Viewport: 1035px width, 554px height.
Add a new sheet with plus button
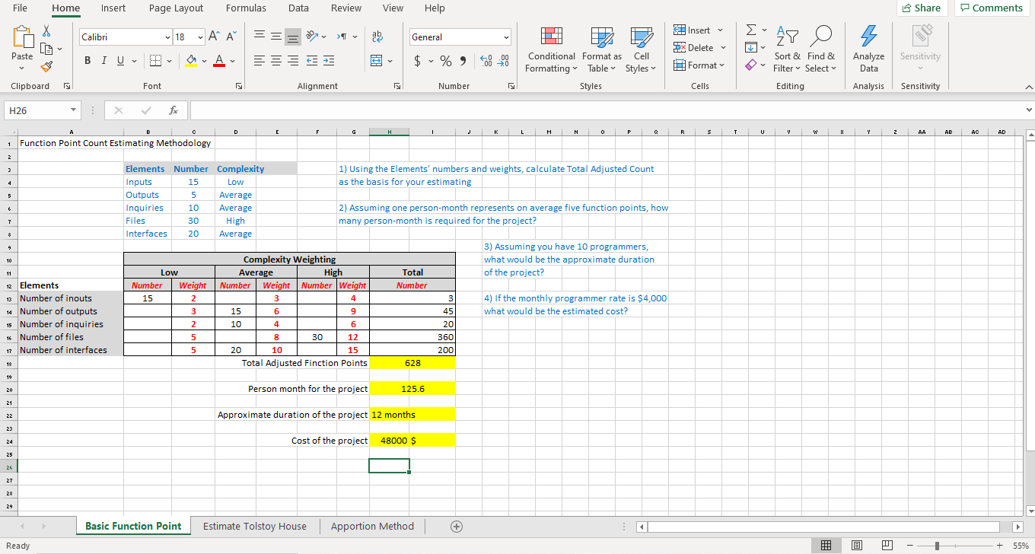pyautogui.click(x=457, y=526)
